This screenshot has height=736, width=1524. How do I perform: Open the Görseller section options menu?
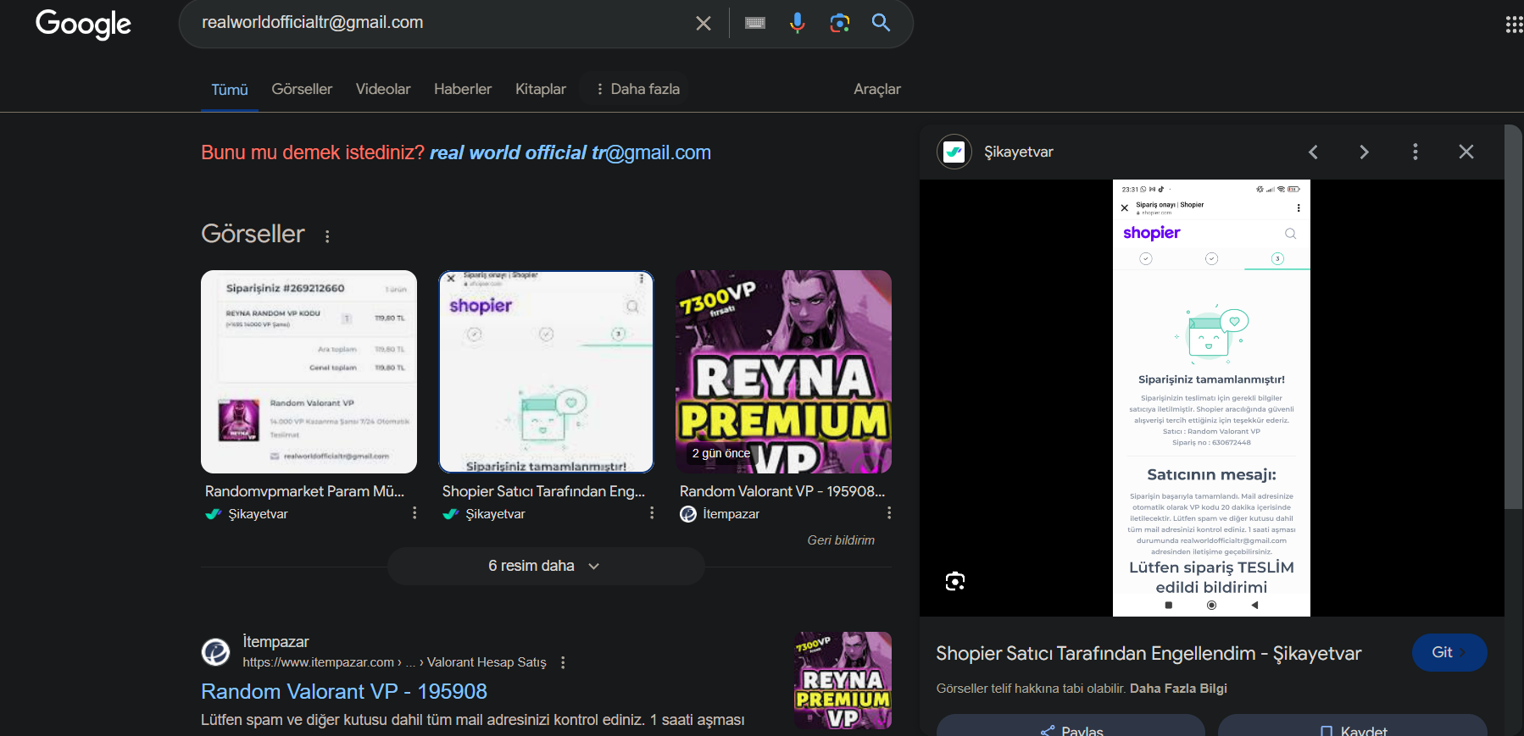pyautogui.click(x=327, y=236)
